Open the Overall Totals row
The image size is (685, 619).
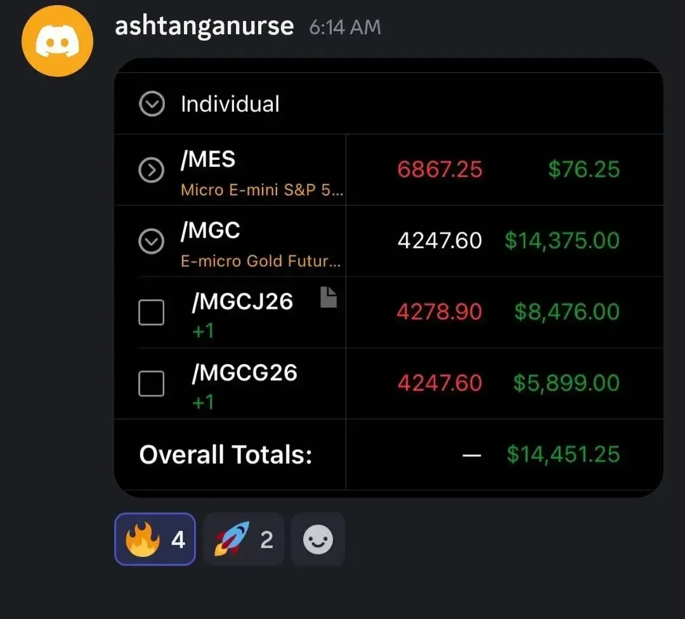pos(389,454)
